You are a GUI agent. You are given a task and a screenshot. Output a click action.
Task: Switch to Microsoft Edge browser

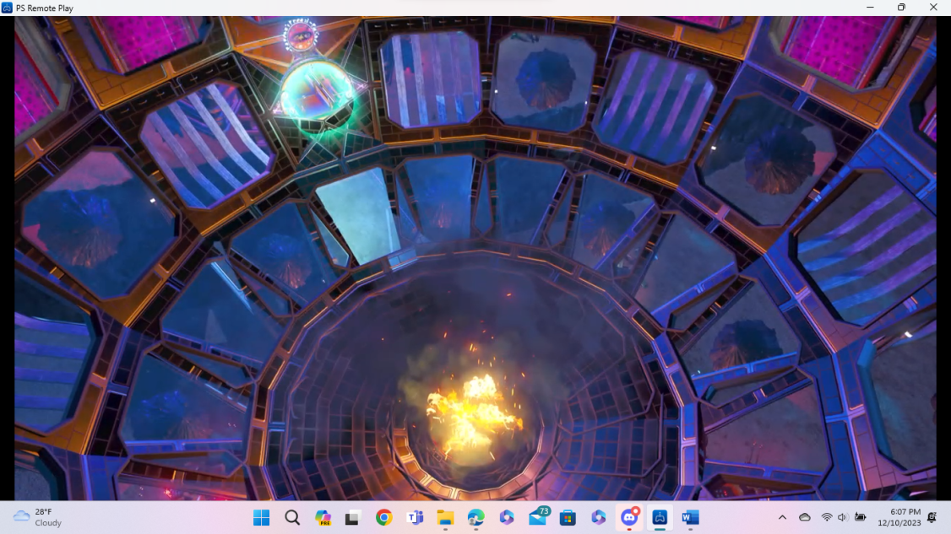click(x=476, y=517)
